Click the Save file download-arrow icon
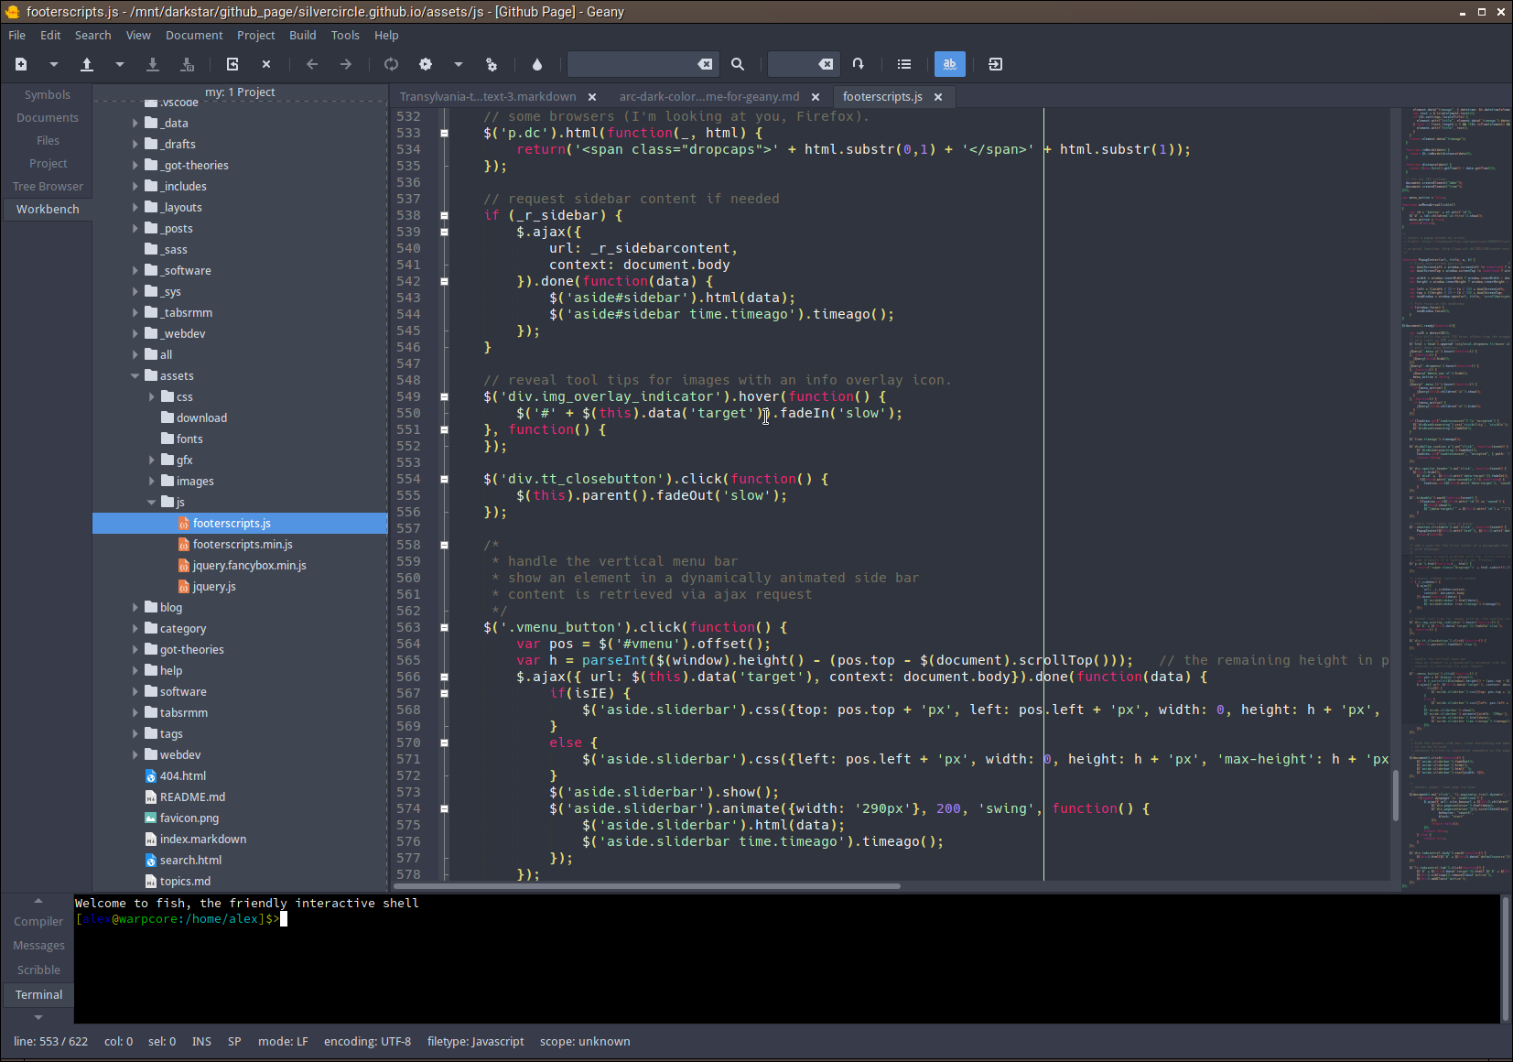 [x=153, y=64]
